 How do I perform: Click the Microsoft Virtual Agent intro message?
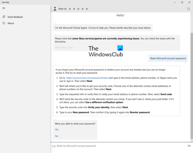[103, 28]
